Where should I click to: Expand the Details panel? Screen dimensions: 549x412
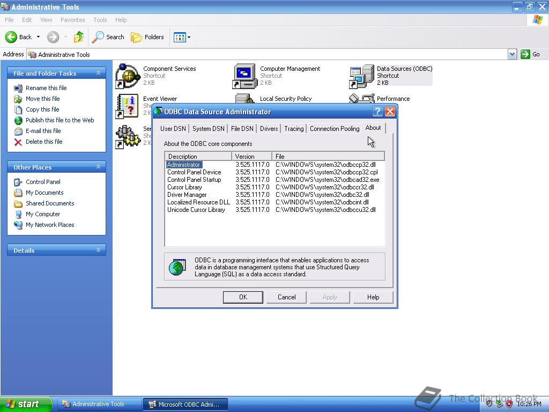tap(99, 250)
